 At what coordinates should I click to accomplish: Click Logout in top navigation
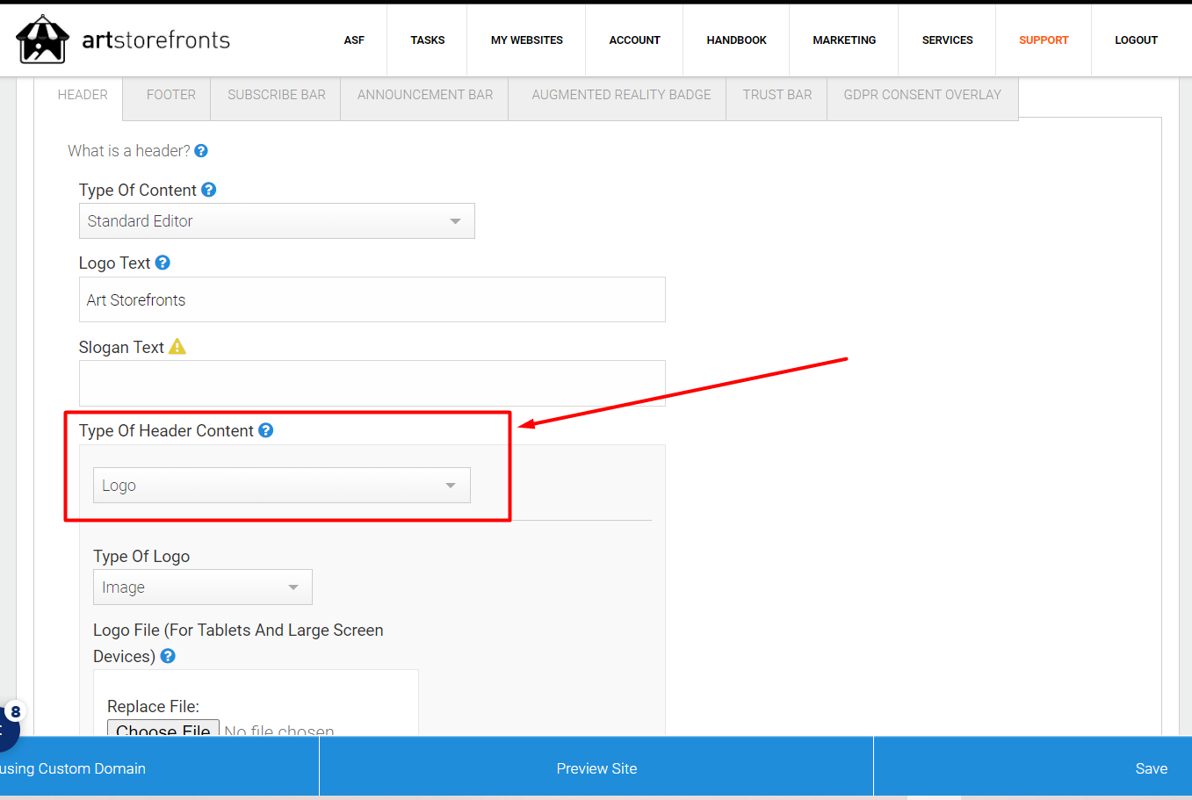pyautogui.click(x=1137, y=40)
